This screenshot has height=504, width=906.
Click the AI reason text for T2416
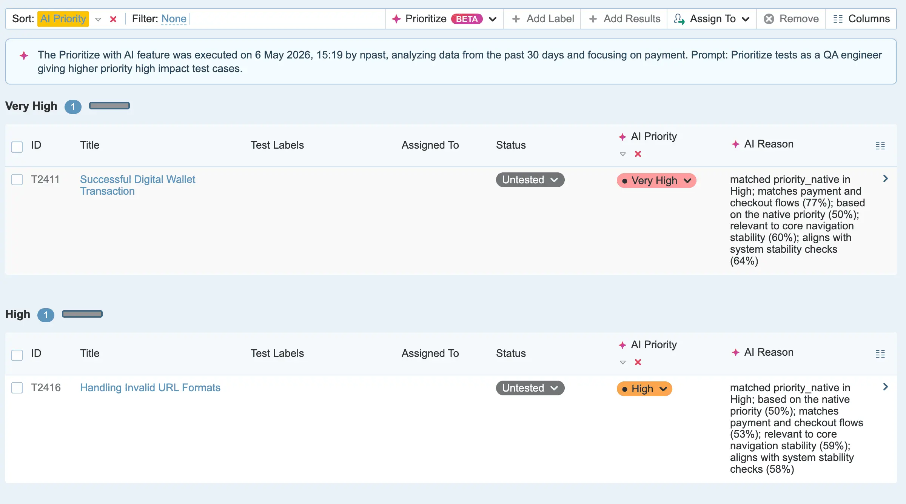click(797, 429)
